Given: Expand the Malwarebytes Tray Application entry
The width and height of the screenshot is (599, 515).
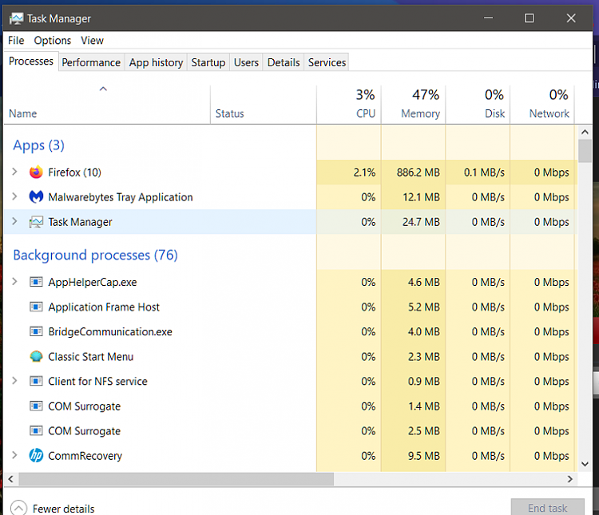Looking at the screenshot, I should coord(14,197).
